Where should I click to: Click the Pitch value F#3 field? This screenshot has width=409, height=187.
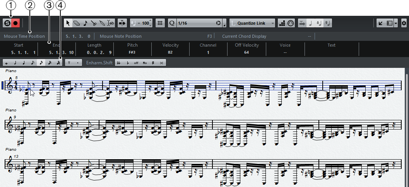[x=132, y=52]
